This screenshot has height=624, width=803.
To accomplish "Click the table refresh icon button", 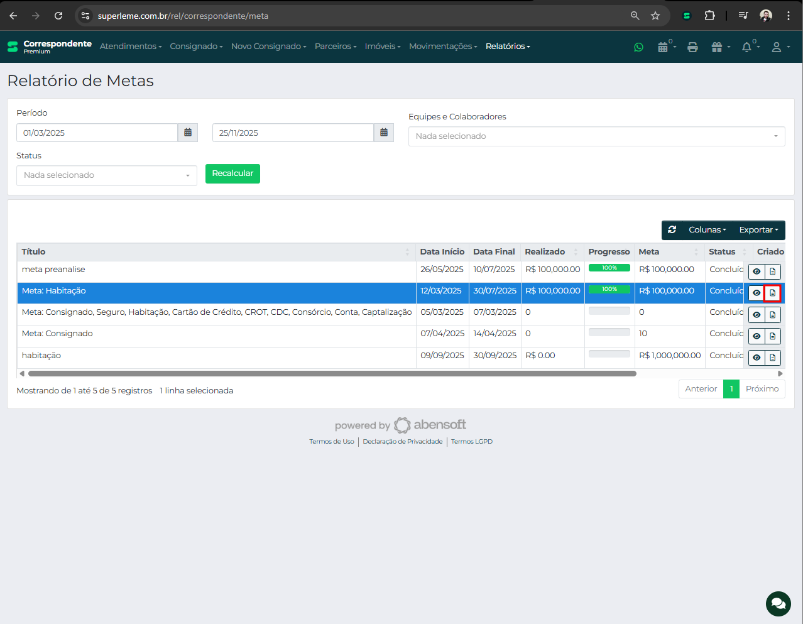I will pyautogui.click(x=672, y=230).
